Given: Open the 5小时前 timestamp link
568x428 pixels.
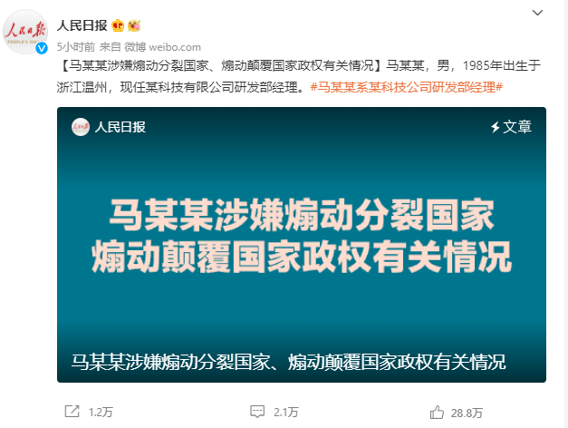Looking at the screenshot, I should pyautogui.click(x=76, y=47).
